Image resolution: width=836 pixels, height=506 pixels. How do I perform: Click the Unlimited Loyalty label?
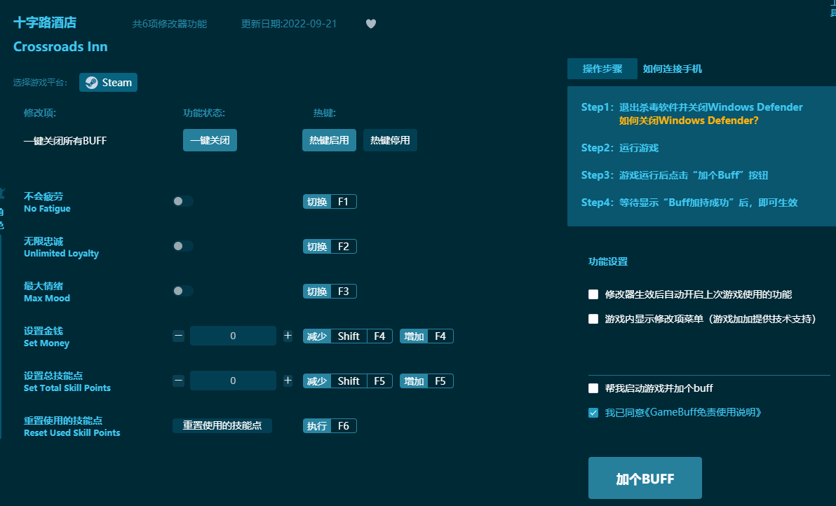[61, 254]
